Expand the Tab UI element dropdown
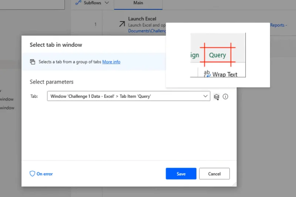This screenshot has width=296, height=197. pos(205,96)
